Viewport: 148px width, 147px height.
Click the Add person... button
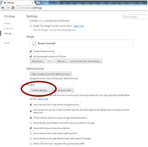tap(37, 61)
